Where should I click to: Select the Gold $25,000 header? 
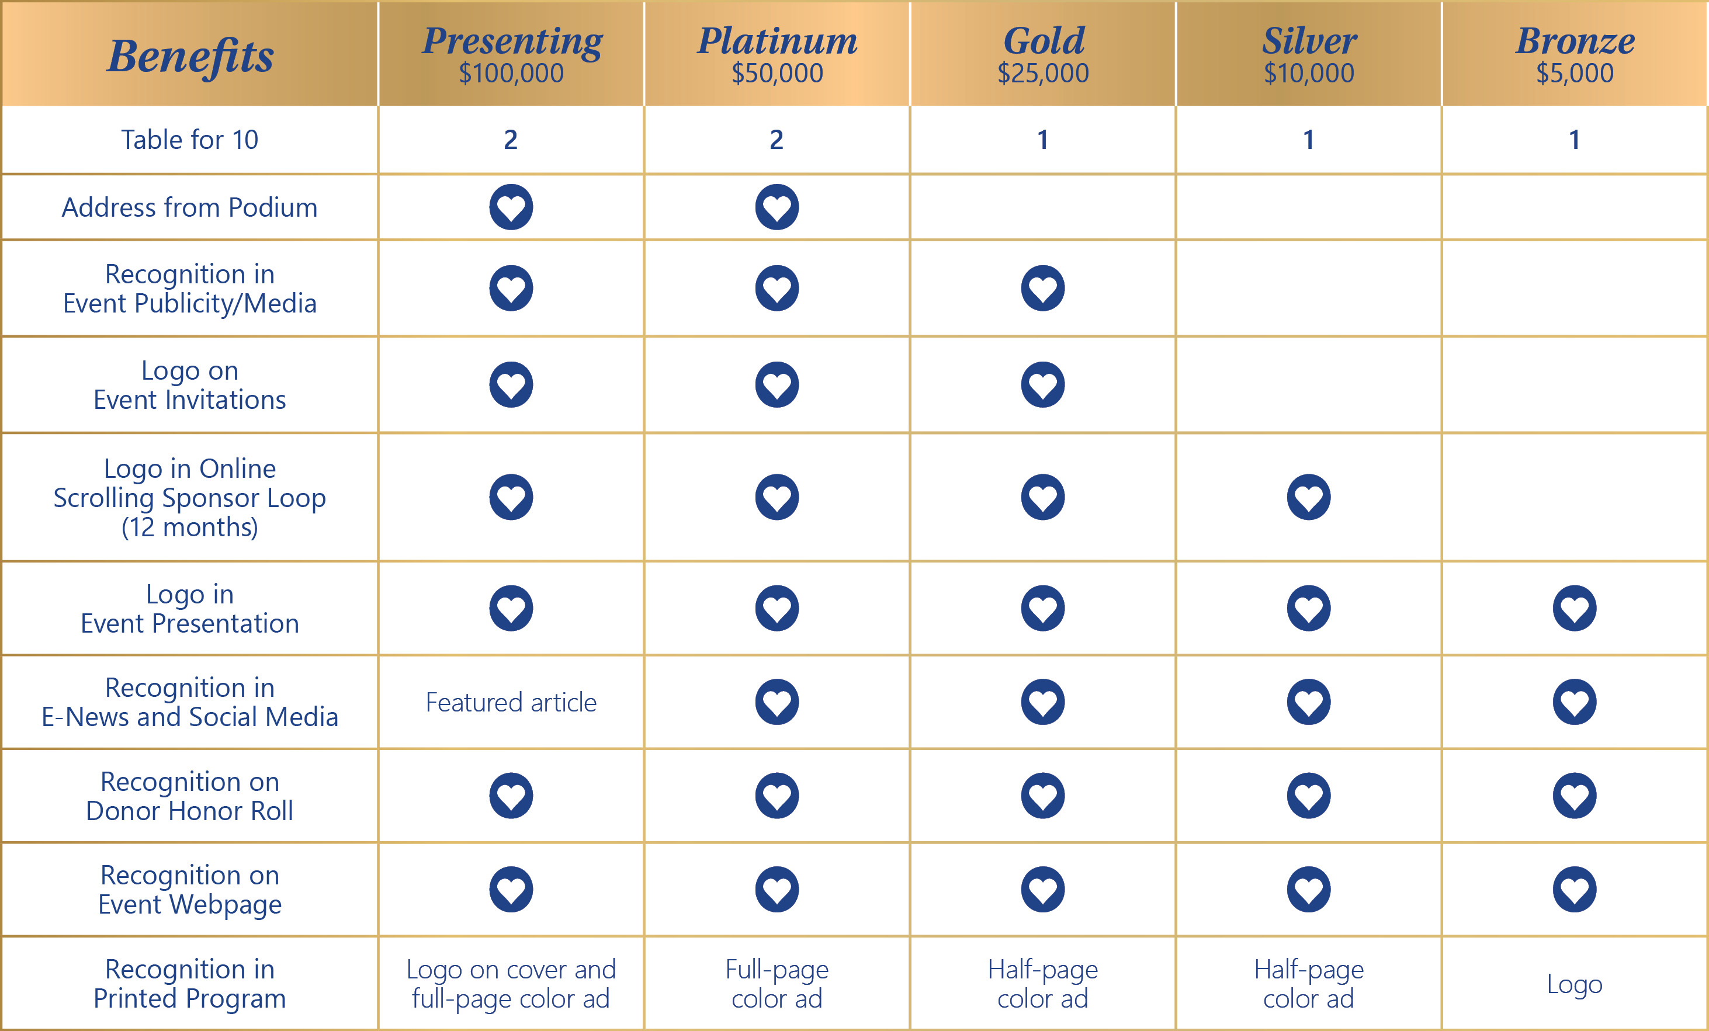click(x=1042, y=54)
